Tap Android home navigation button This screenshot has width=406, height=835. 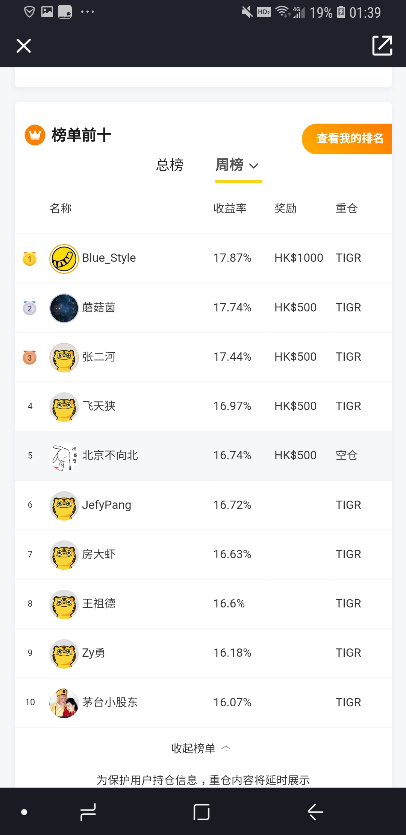(x=201, y=812)
